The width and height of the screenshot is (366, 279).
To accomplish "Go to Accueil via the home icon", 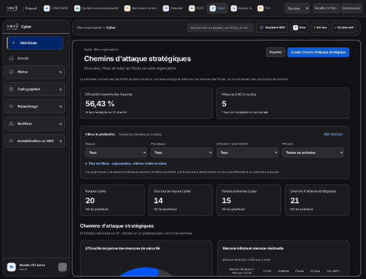I will [11, 58].
